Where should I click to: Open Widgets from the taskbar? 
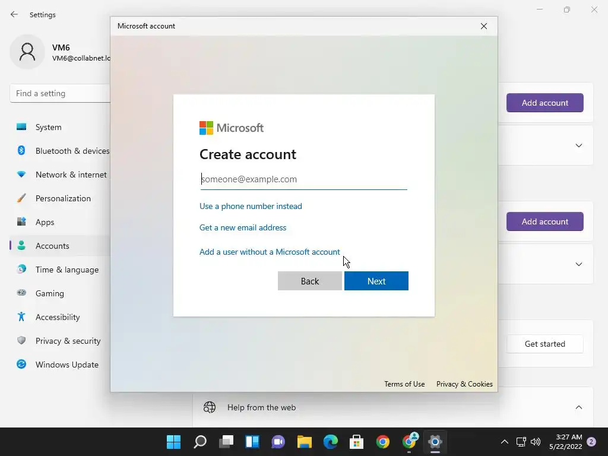click(x=252, y=442)
